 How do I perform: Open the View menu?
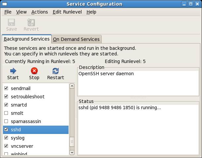click(x=22, y=12)
